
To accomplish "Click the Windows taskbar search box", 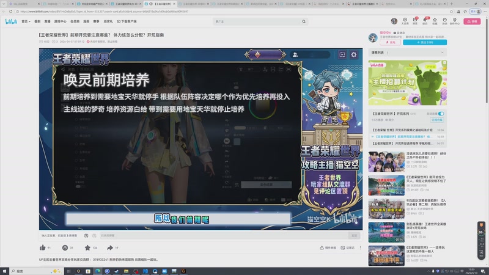I will pyautogui.click(x=36, y=271).
